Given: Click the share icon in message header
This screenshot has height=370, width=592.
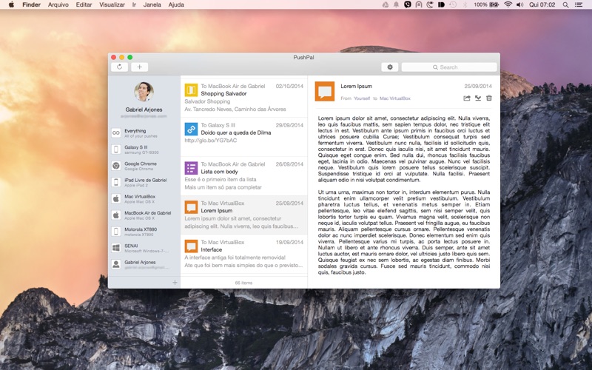Looking at the screenshot, I should (x=467, y=98).
